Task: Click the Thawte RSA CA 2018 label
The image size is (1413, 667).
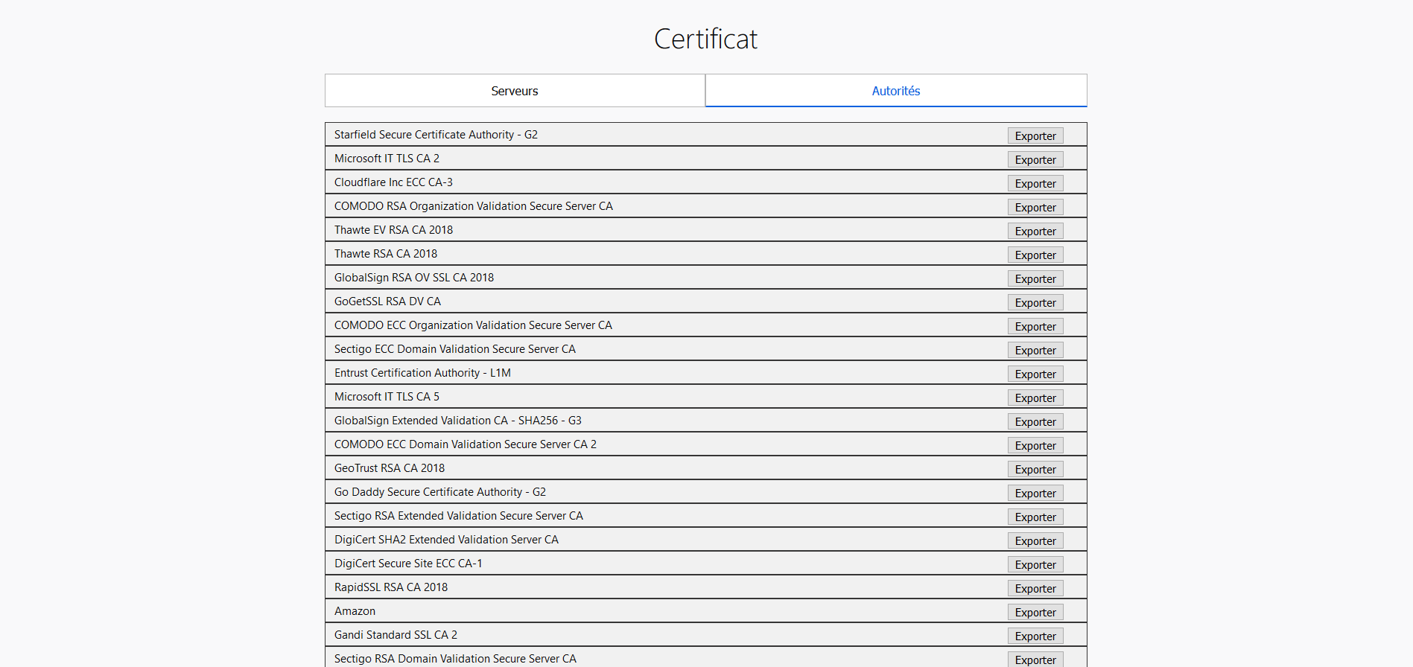Action: click(x=386, y=254)
